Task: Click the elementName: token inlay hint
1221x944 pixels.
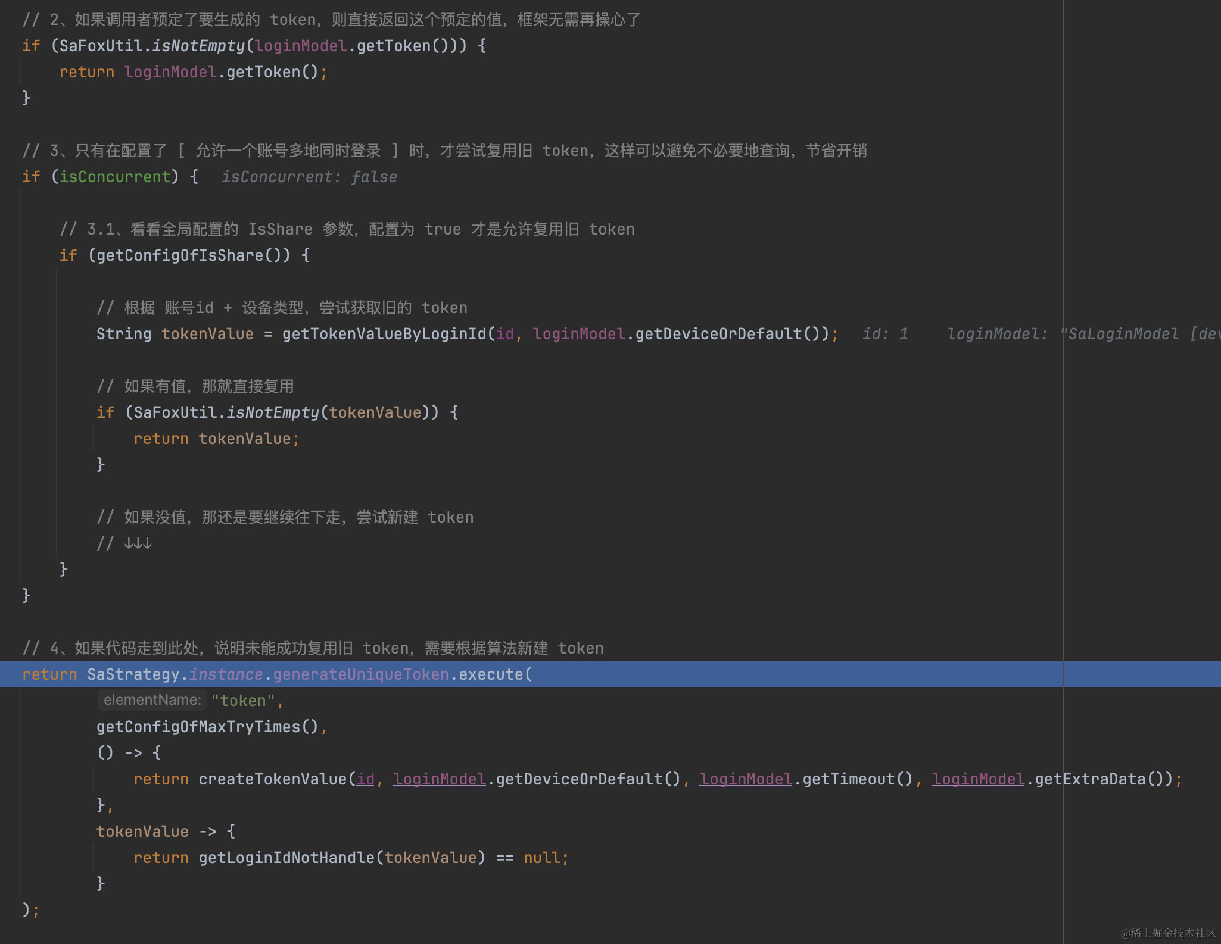Action: pyautogui.click(x=152, y=699)
